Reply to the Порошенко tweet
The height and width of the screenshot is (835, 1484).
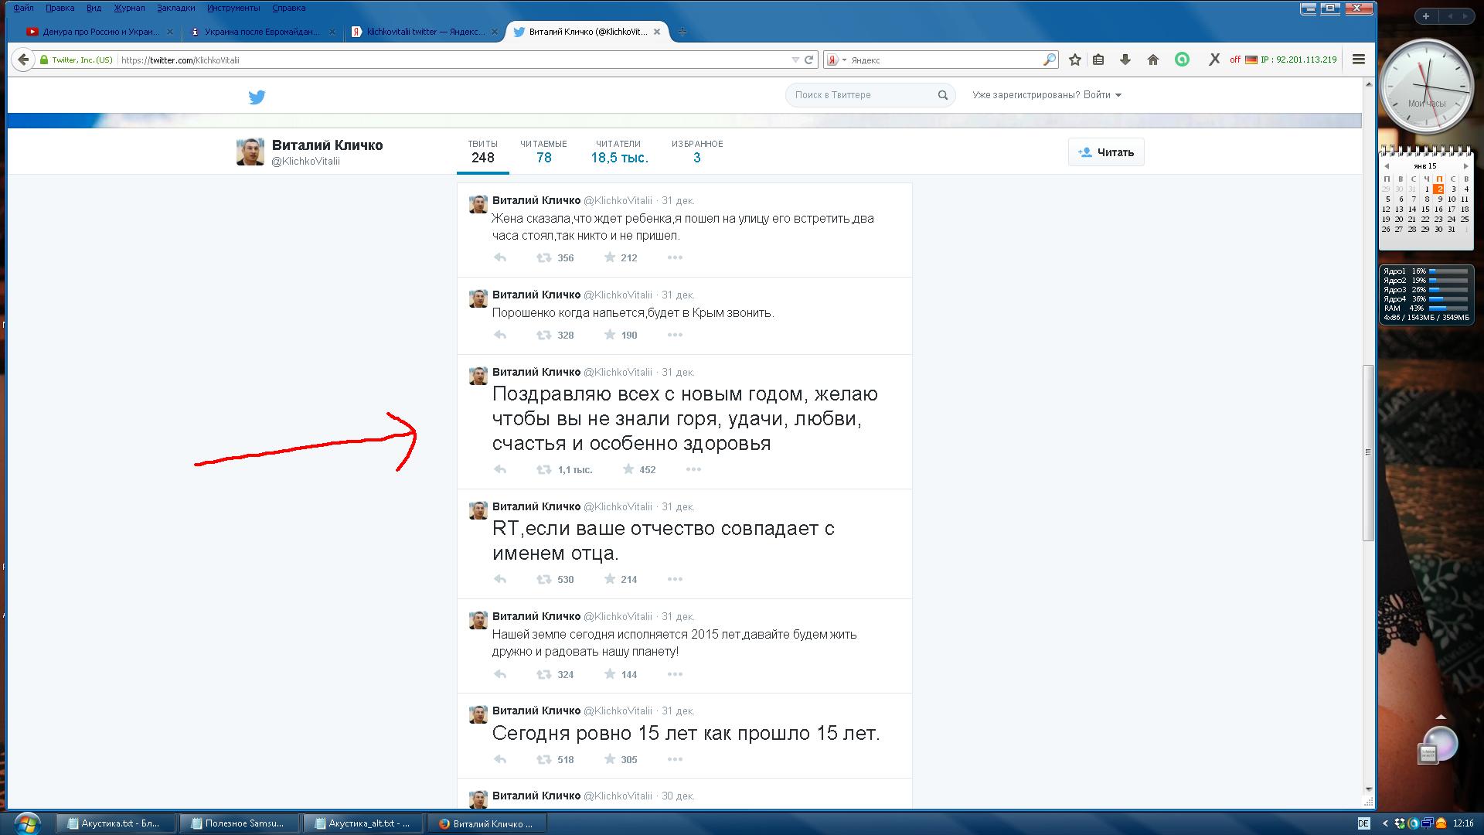click(500, 335)
